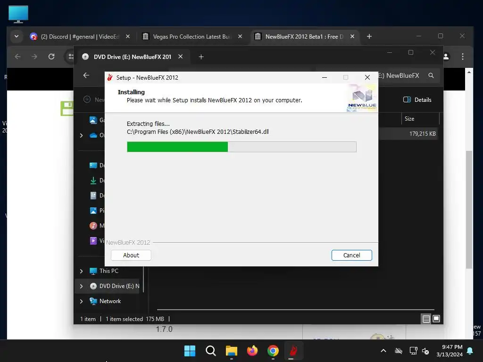Click the desktop monitor icon
This screenshot has width=483, height=362.
pos(18,15)
